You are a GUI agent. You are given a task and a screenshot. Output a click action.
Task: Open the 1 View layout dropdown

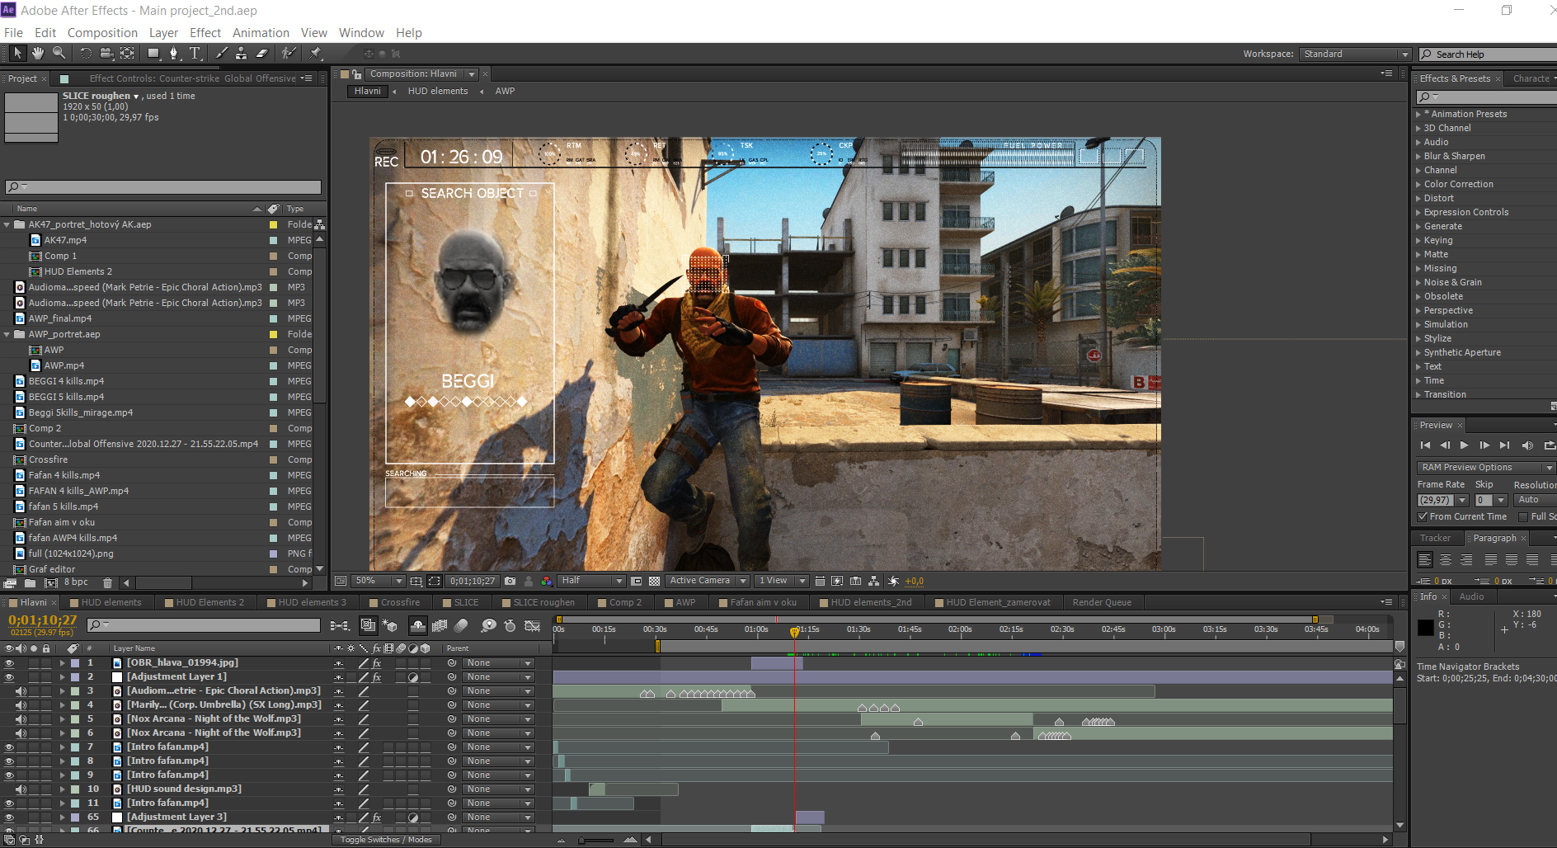point(782,581)
